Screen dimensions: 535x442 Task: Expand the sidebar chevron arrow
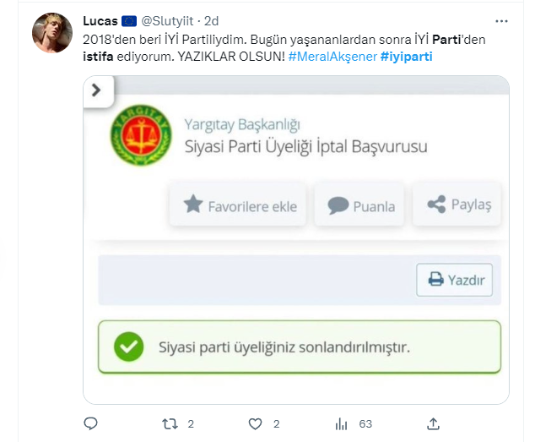95,90
